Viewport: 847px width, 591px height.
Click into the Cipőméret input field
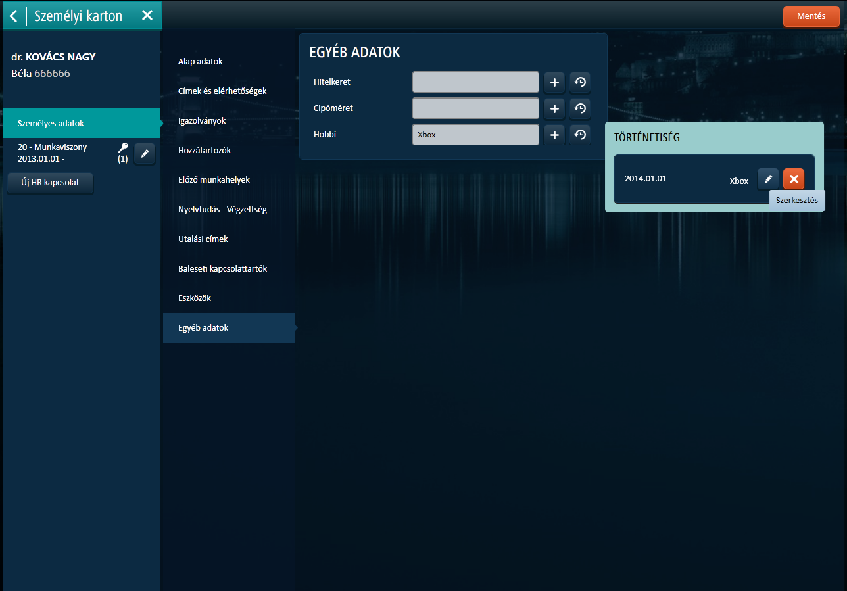click(x=475, y=108)
